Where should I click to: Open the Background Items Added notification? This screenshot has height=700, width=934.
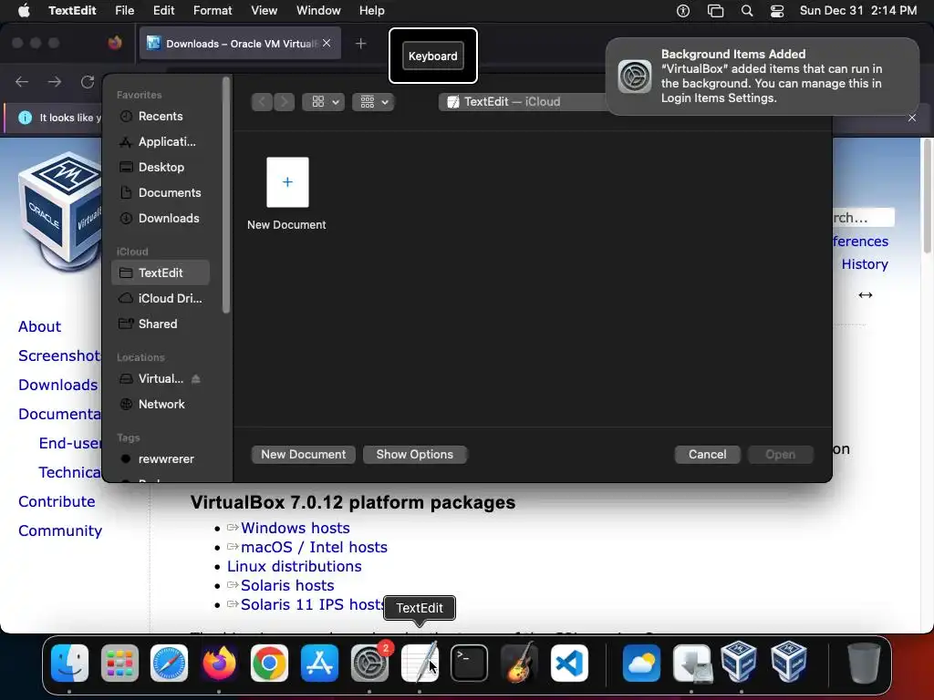click(x=763, y=77)
